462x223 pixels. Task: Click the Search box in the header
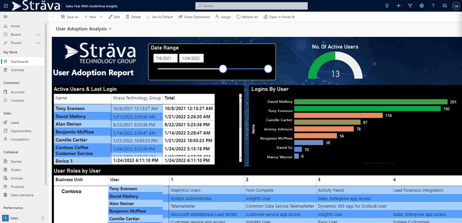251,6
